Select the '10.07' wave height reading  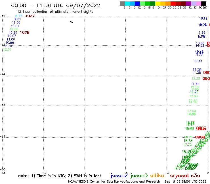point(12,36)
